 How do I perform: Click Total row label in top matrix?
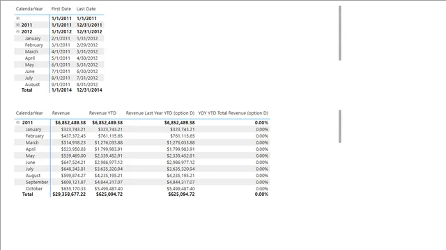27,90
